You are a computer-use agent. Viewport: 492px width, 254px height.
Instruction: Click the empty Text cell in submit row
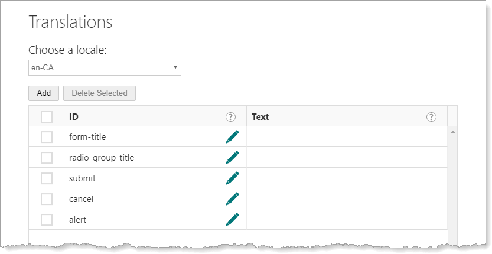(347, 178)
